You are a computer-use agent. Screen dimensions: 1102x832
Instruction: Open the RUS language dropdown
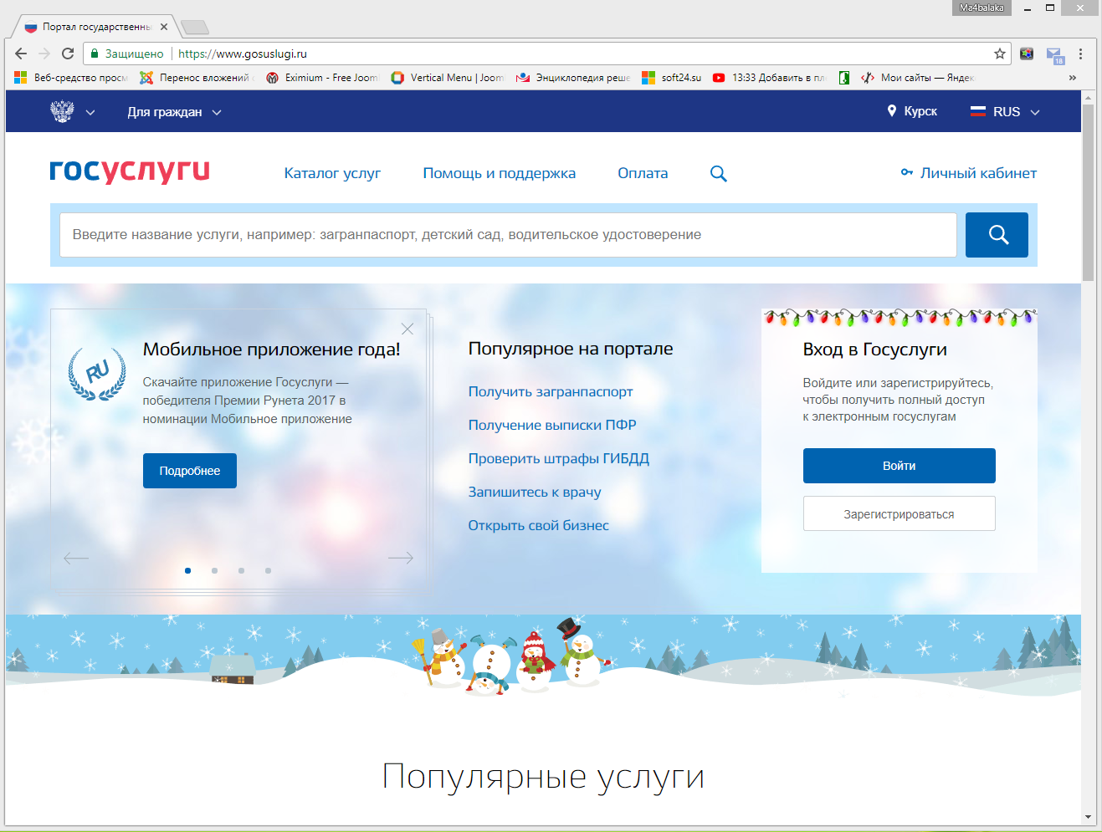[1005, 112]
